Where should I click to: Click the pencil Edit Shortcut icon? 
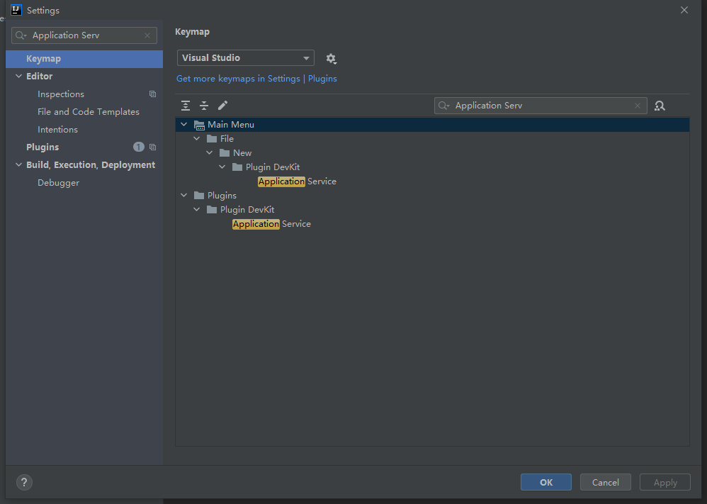(x=222, y=106)
